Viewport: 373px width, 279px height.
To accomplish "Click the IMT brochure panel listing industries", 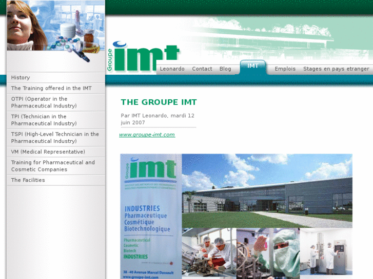I will tap(151, 217).
